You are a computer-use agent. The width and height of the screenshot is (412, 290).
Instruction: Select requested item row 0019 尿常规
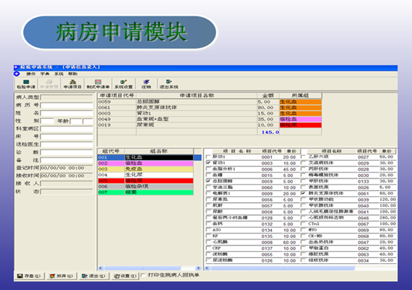(x=209, y=125)
